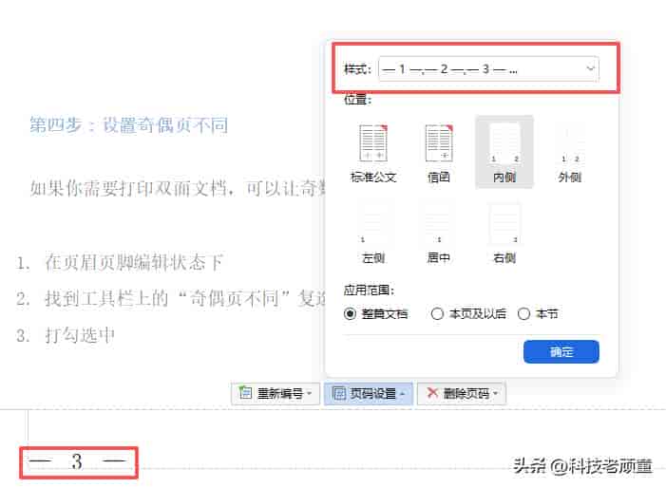The image size is (666, 488).
Task: Pick the 左侧 page number position
Action: click(x=373, y=234)
